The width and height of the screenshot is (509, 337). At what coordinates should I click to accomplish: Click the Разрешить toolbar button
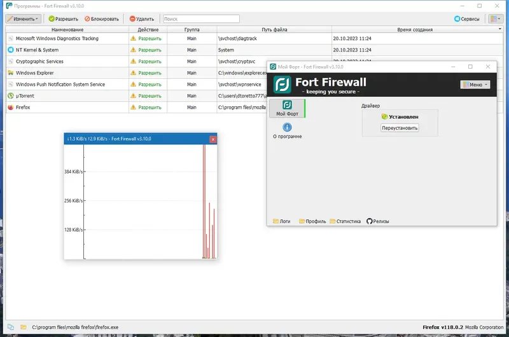63,19
